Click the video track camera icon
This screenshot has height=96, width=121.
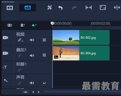(x=5, y=38)
